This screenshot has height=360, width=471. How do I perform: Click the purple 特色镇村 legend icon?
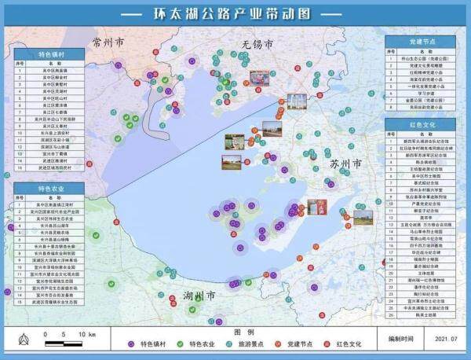[130, 344]
